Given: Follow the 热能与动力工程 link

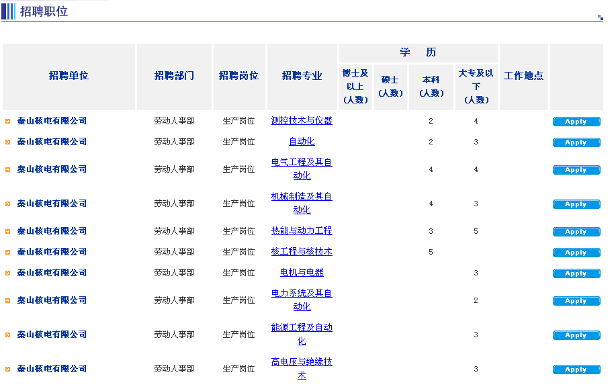Looking at the screenshot, I should (x=302, y=231).
